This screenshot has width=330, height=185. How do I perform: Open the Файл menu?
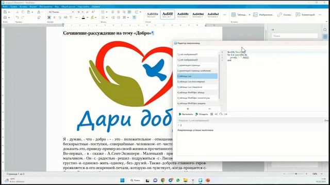coord(5,7)
